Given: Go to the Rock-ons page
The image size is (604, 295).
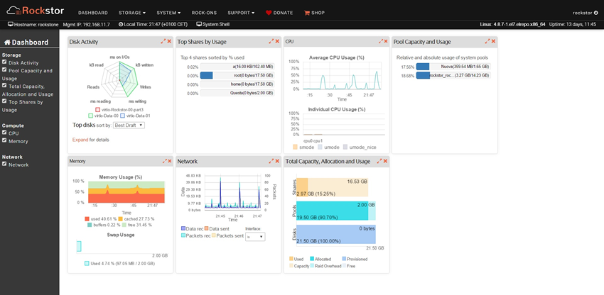Looking at the screenshot, I should pyautogui.click(x=205, y=13).
